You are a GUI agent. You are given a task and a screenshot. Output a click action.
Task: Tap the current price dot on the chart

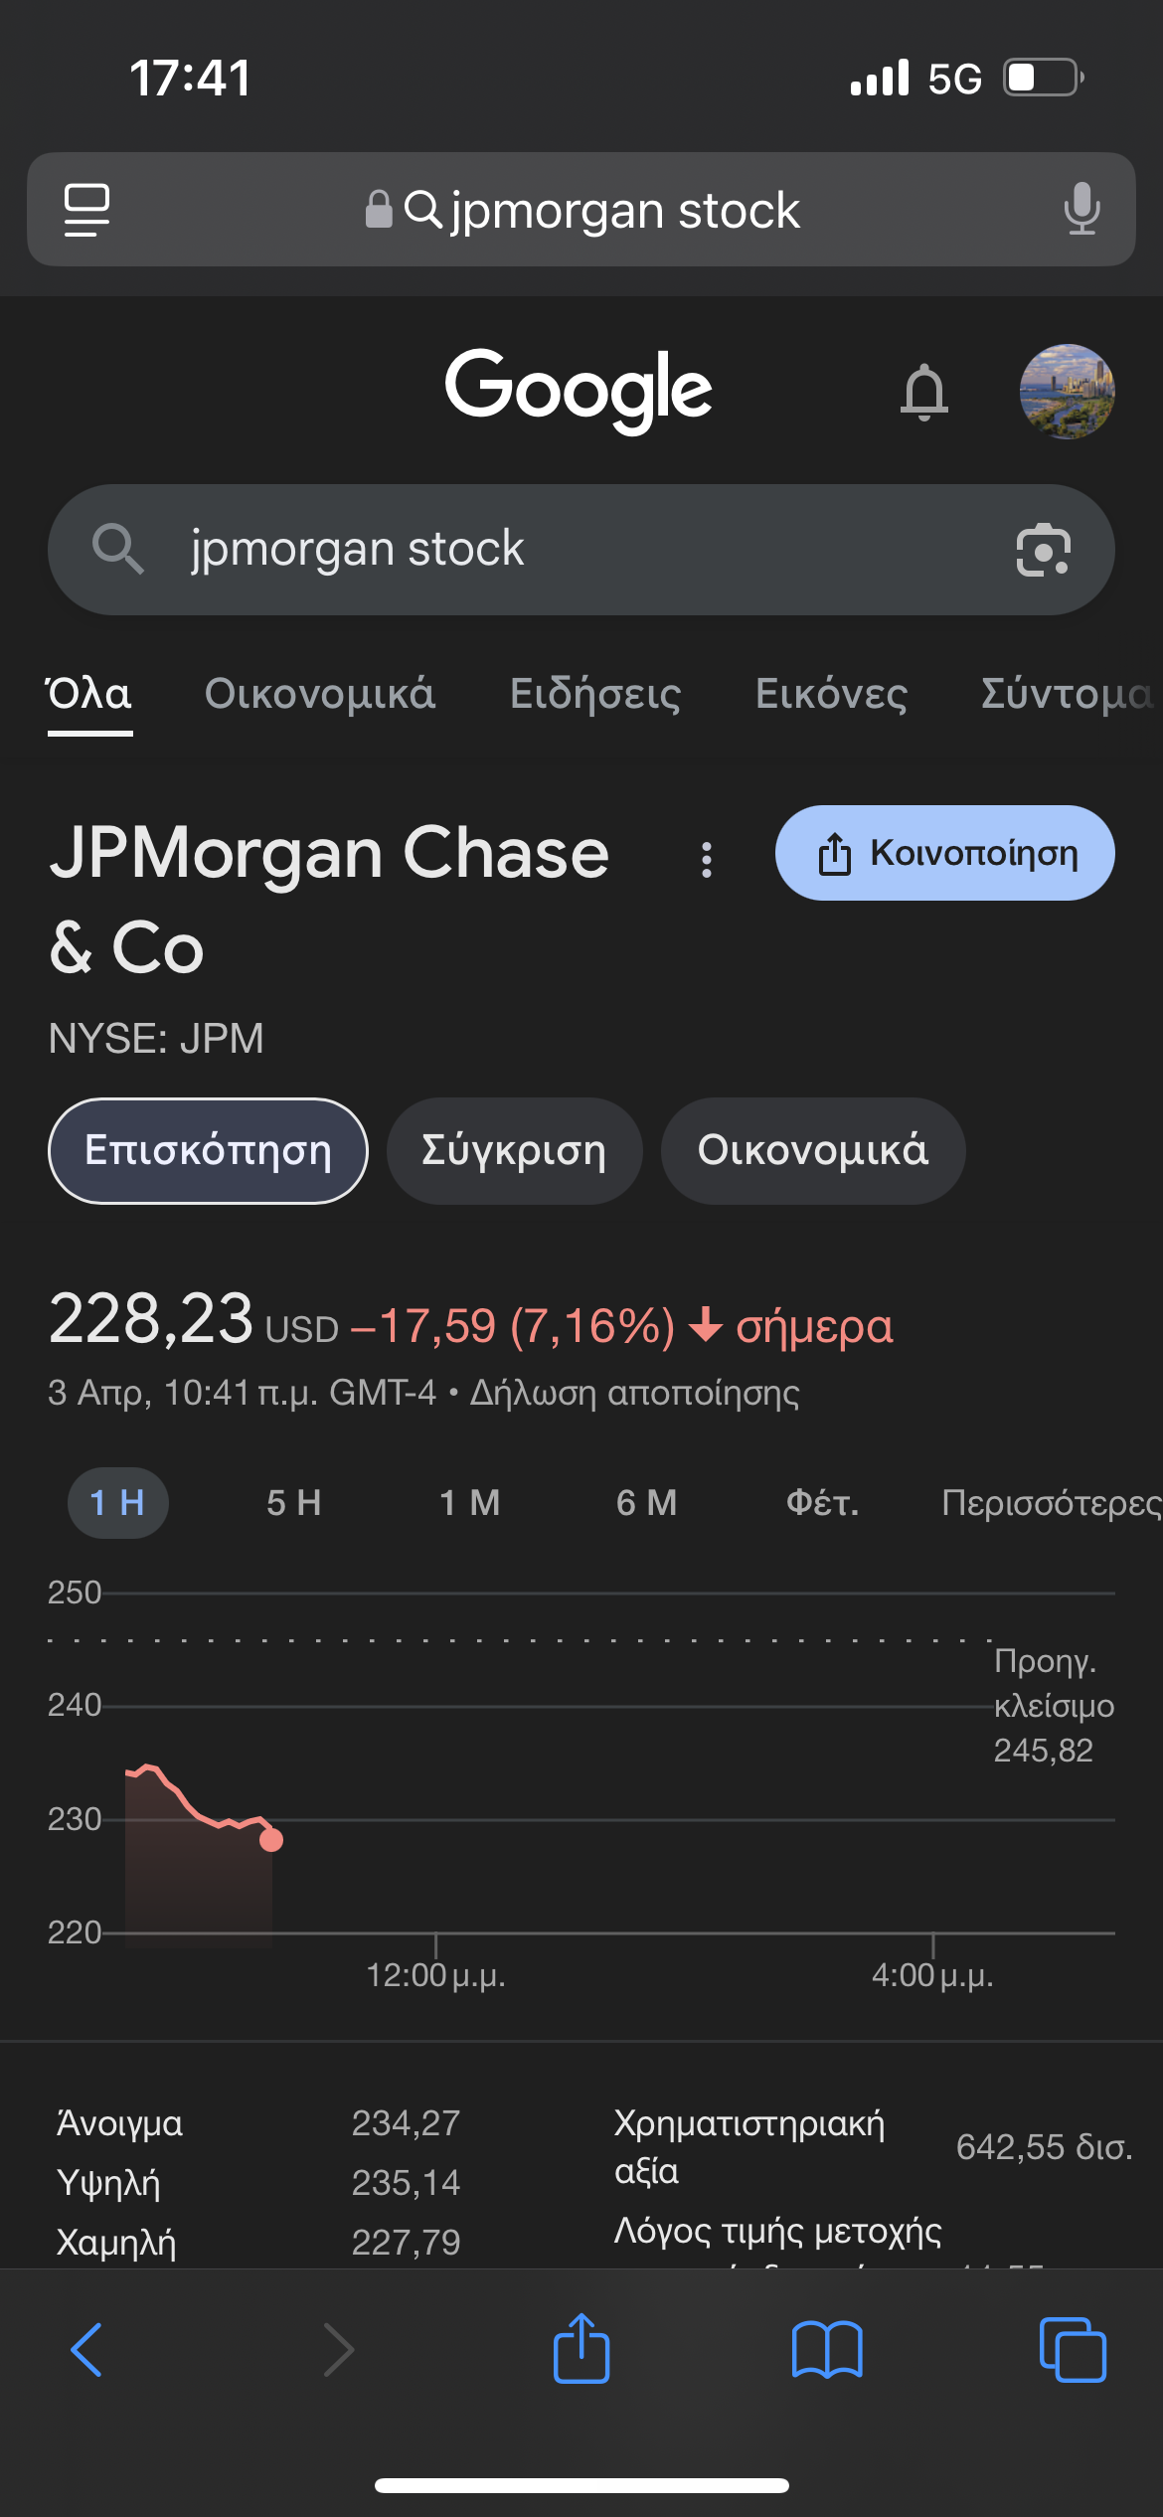[271, 1840]
